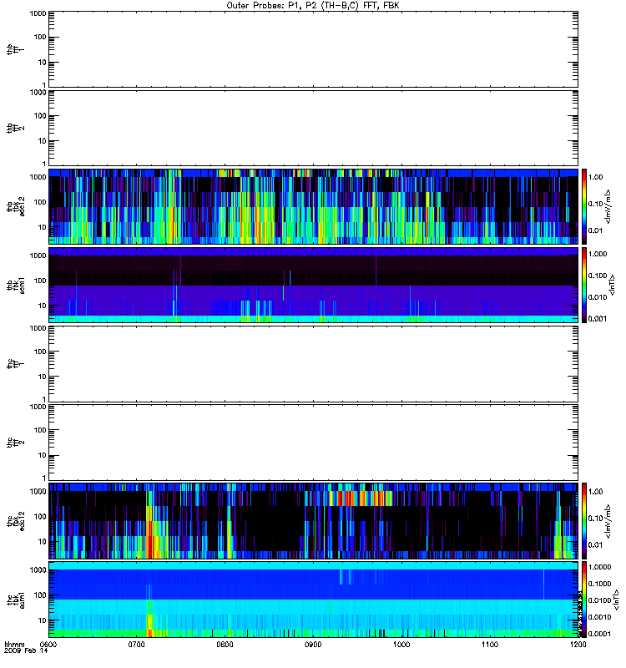Click the 'thc fbk scm1' panel axis label
Image resolution: width=626 pixels, height=668 pixels.
click(15, 600)
